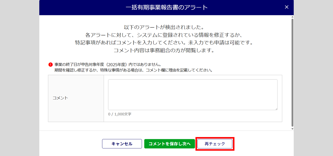333x156 pixels.
Task: Click the 一括有期事業報告書のアラート title text
Action: click(x=166, y=7)
